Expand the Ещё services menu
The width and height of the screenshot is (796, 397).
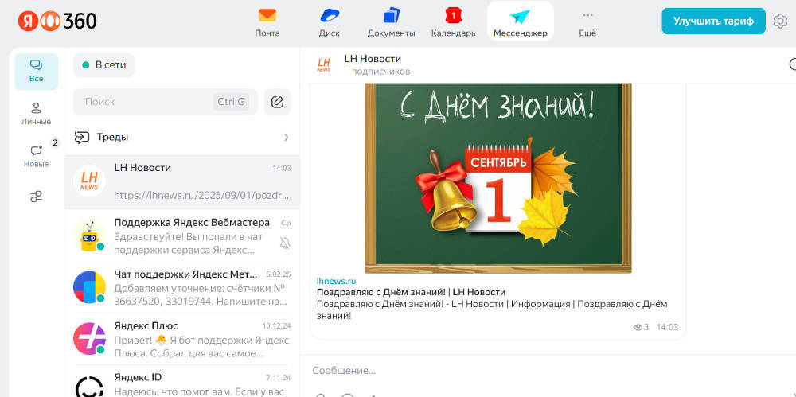(587, 23)
